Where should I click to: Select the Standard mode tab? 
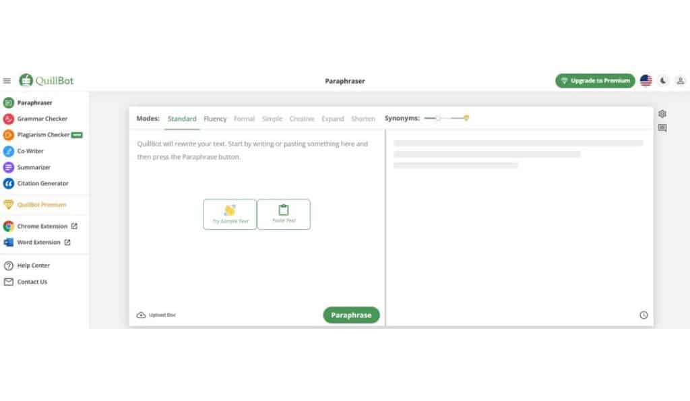click(x=182, y=119)
